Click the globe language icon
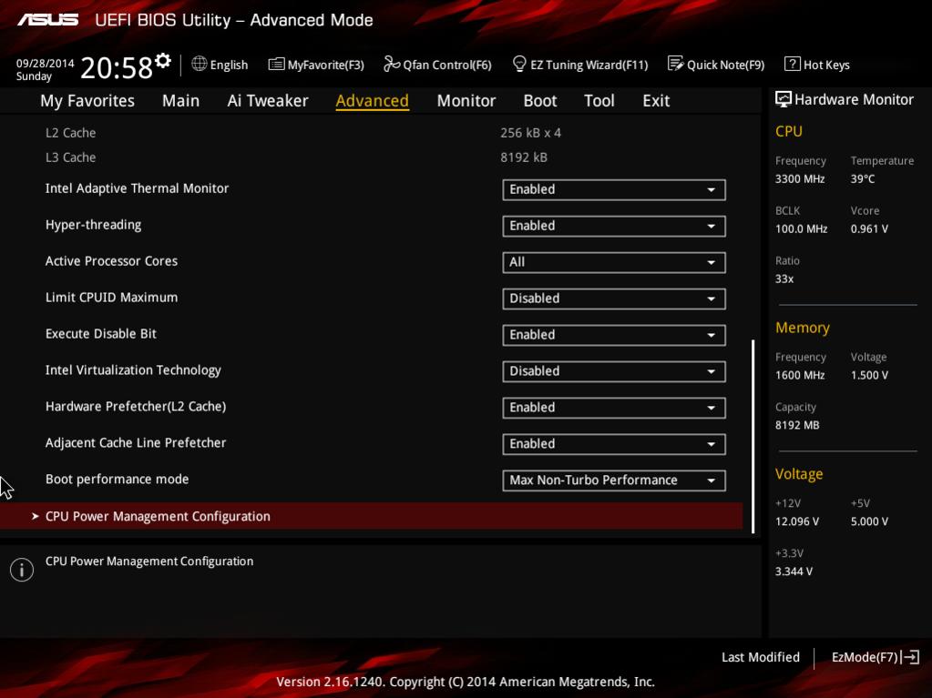 point(200,64)
